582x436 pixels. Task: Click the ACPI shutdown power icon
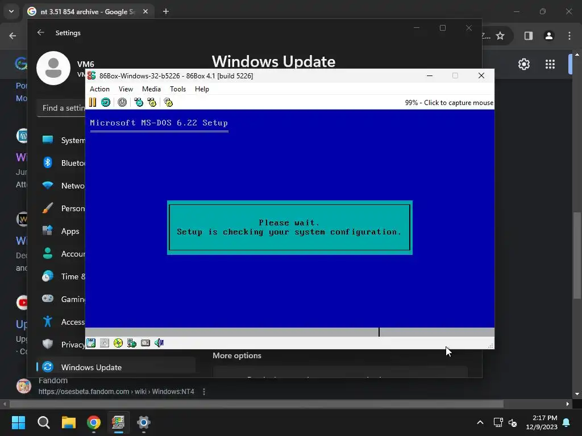122,102
